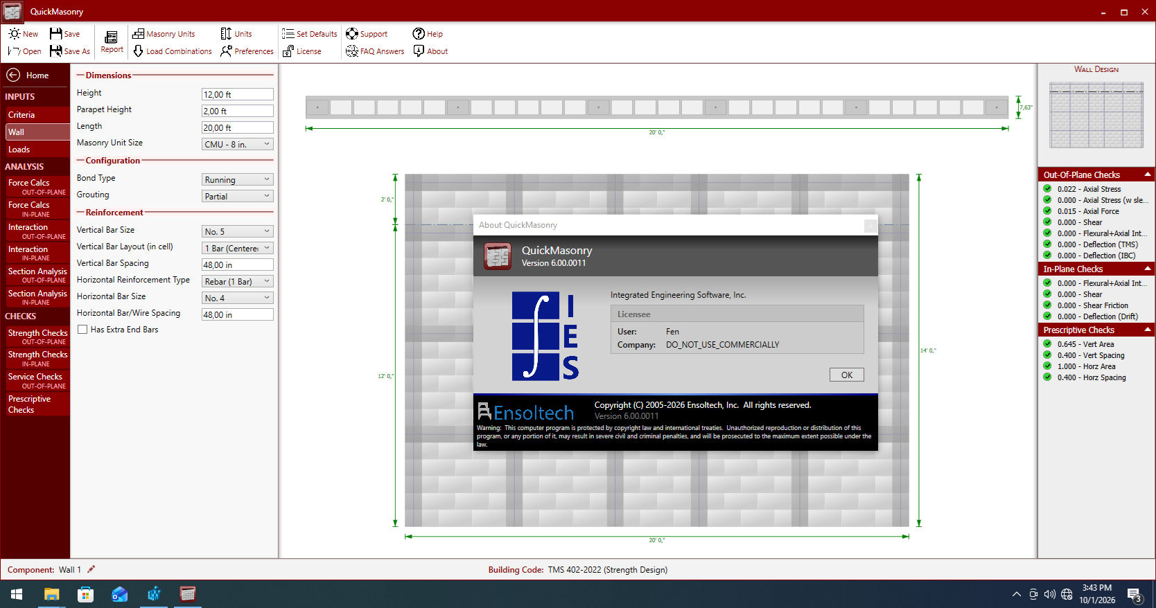Viewport: 1156px width, 608px height.
Task: Open the Masonry Units tool
Action: point(164,33)
